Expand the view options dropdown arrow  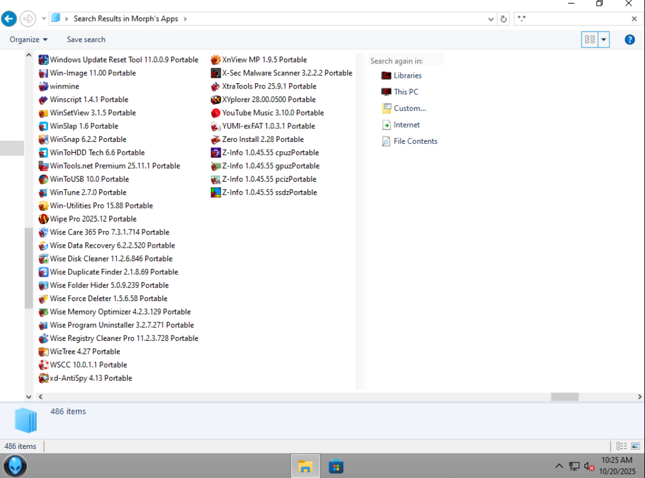603,40
